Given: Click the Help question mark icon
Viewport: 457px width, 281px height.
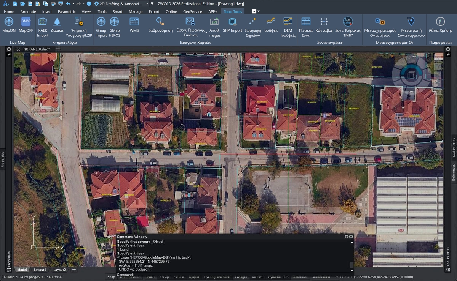Looking at the screenshot, I should pos(89,3).
